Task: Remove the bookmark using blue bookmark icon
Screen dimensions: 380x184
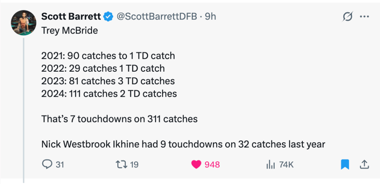Action: point(345,164)
